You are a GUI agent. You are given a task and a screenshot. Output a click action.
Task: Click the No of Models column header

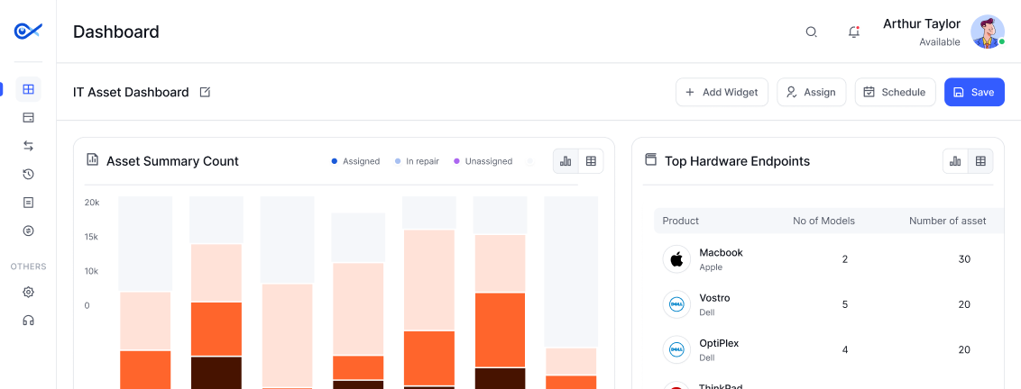coord(823,222)
